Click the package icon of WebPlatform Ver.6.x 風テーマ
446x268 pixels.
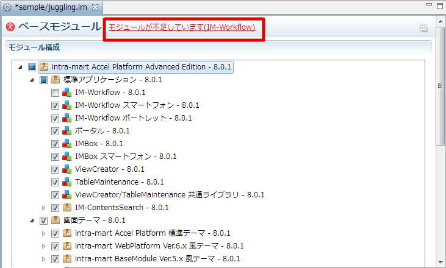click(67, 245)
